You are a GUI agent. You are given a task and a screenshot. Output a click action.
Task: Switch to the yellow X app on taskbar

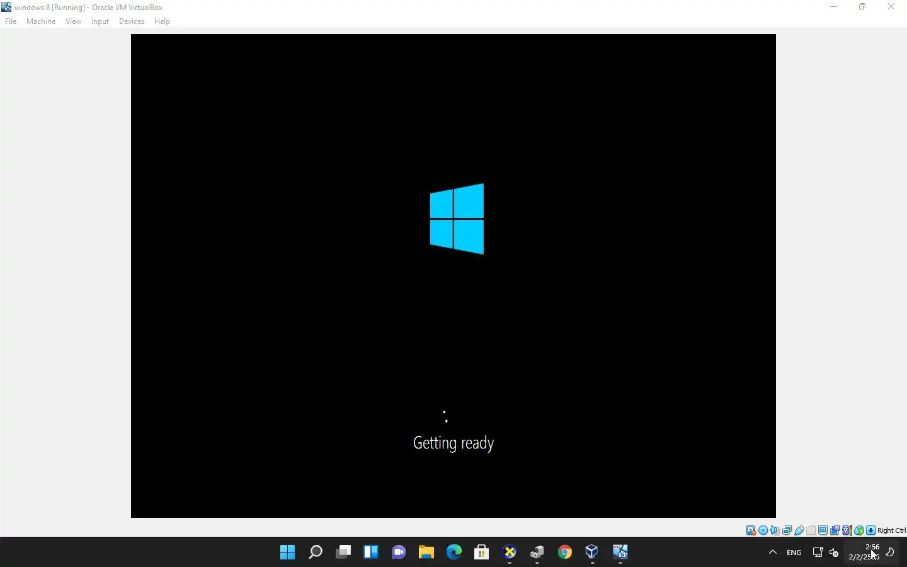click(510, 553)
